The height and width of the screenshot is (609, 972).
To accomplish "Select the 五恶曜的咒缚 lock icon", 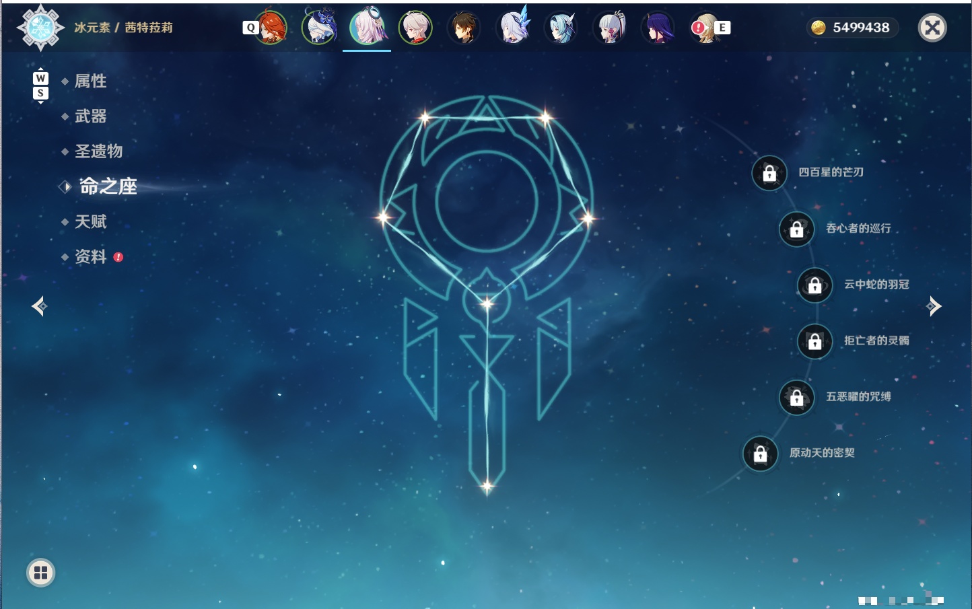I will tap(797, 397).
